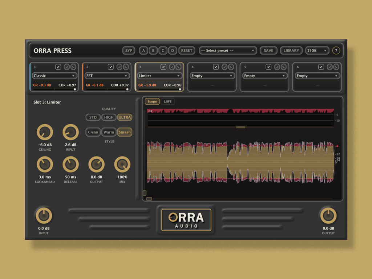Open slot 1 Classic type dropdown

54,76
